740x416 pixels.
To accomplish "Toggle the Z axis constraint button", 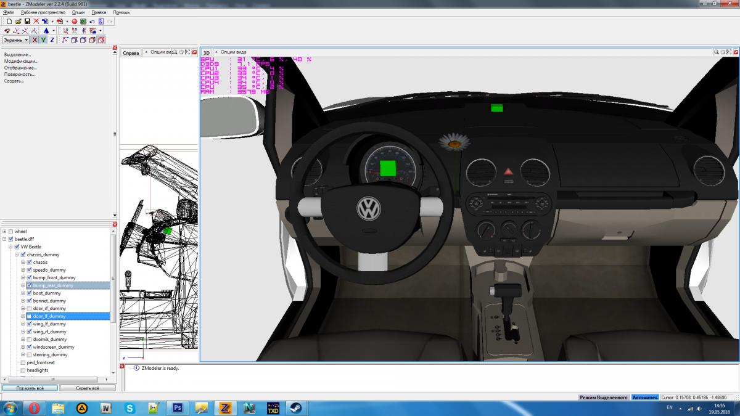I will tap(52, 40).
